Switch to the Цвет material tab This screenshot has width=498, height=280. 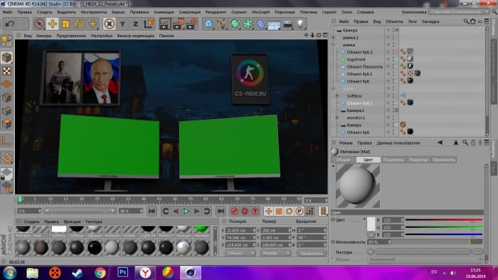point(369,160)
